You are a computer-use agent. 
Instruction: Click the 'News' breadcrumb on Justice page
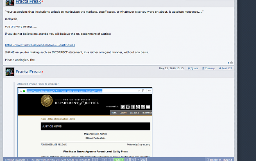pos(72,119)
